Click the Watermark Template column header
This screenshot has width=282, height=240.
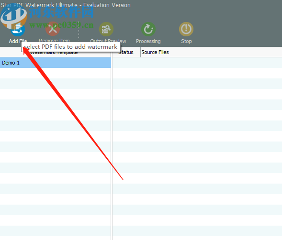coord(56,53)
